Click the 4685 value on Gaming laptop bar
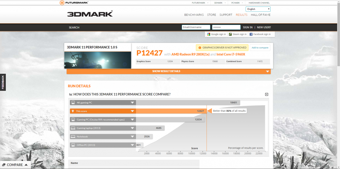Screen dimensions: 340x169 click(x=159, y=128)
